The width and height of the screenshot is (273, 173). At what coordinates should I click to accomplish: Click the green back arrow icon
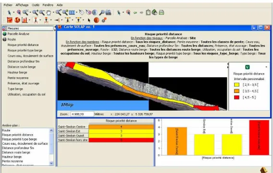click(x=135, y=12)
